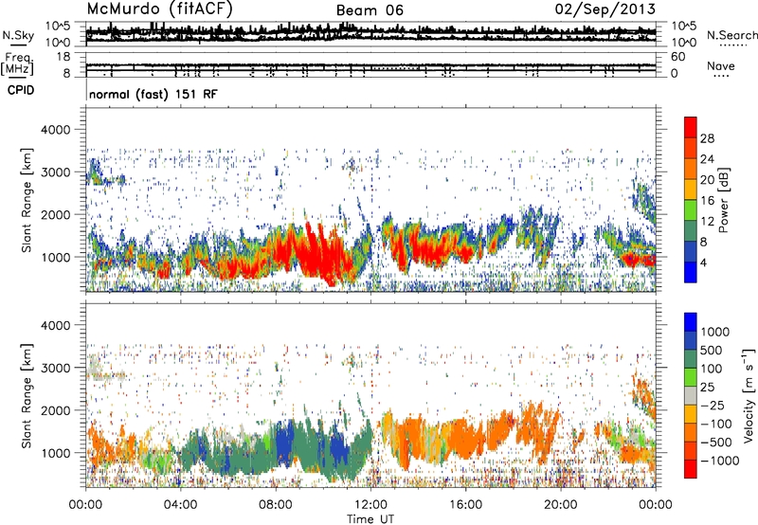Click the gray segment of the velocity colorbar

[691, 395]
